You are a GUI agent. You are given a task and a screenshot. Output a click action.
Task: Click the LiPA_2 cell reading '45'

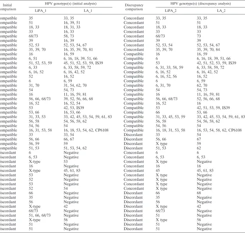coord(158,171)
